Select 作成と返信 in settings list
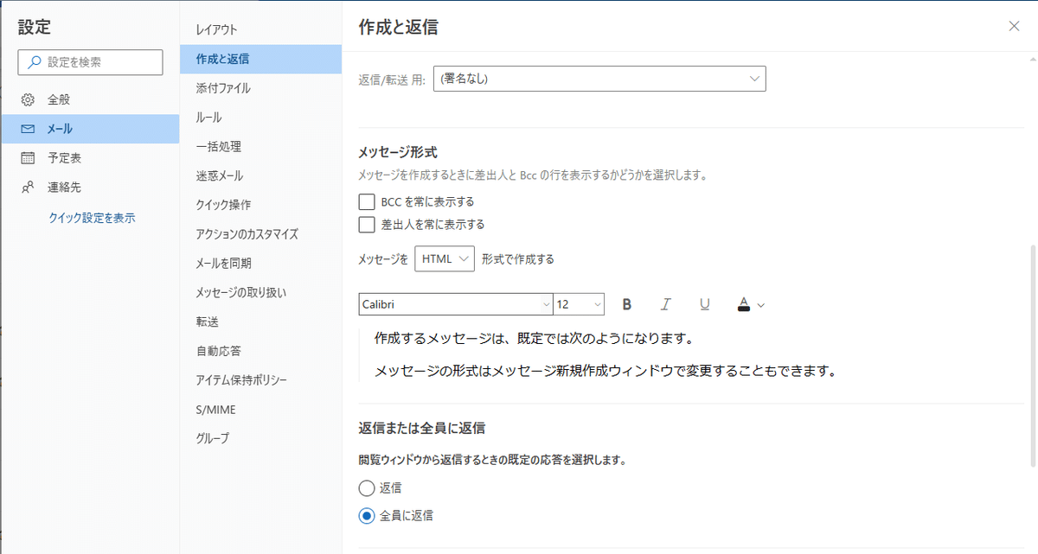Image resolution: width=1038 pixels, height=554 pixels. point(260,59)
